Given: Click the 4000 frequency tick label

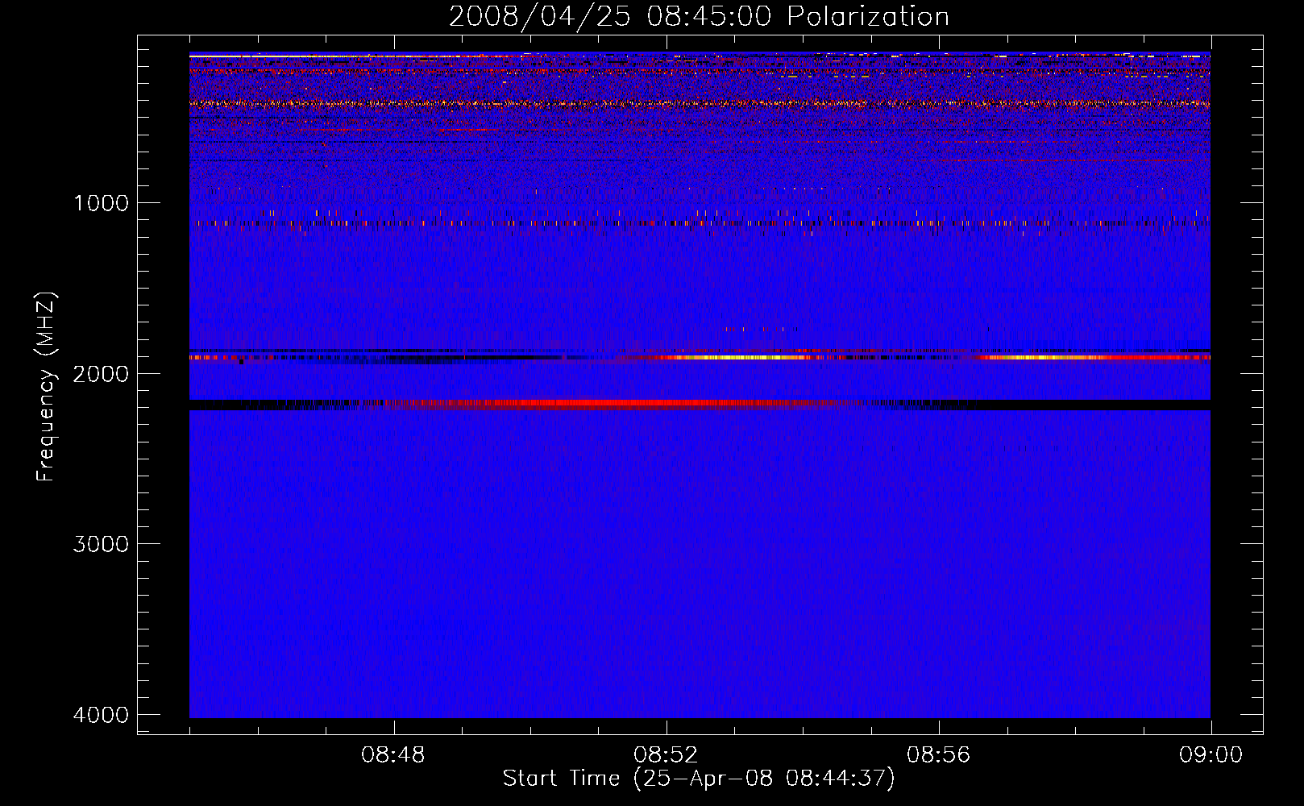Looking at the screenshot, I should pos(101,715).
